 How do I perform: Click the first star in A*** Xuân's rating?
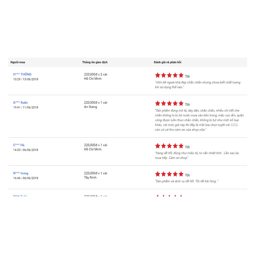(158, 103)
